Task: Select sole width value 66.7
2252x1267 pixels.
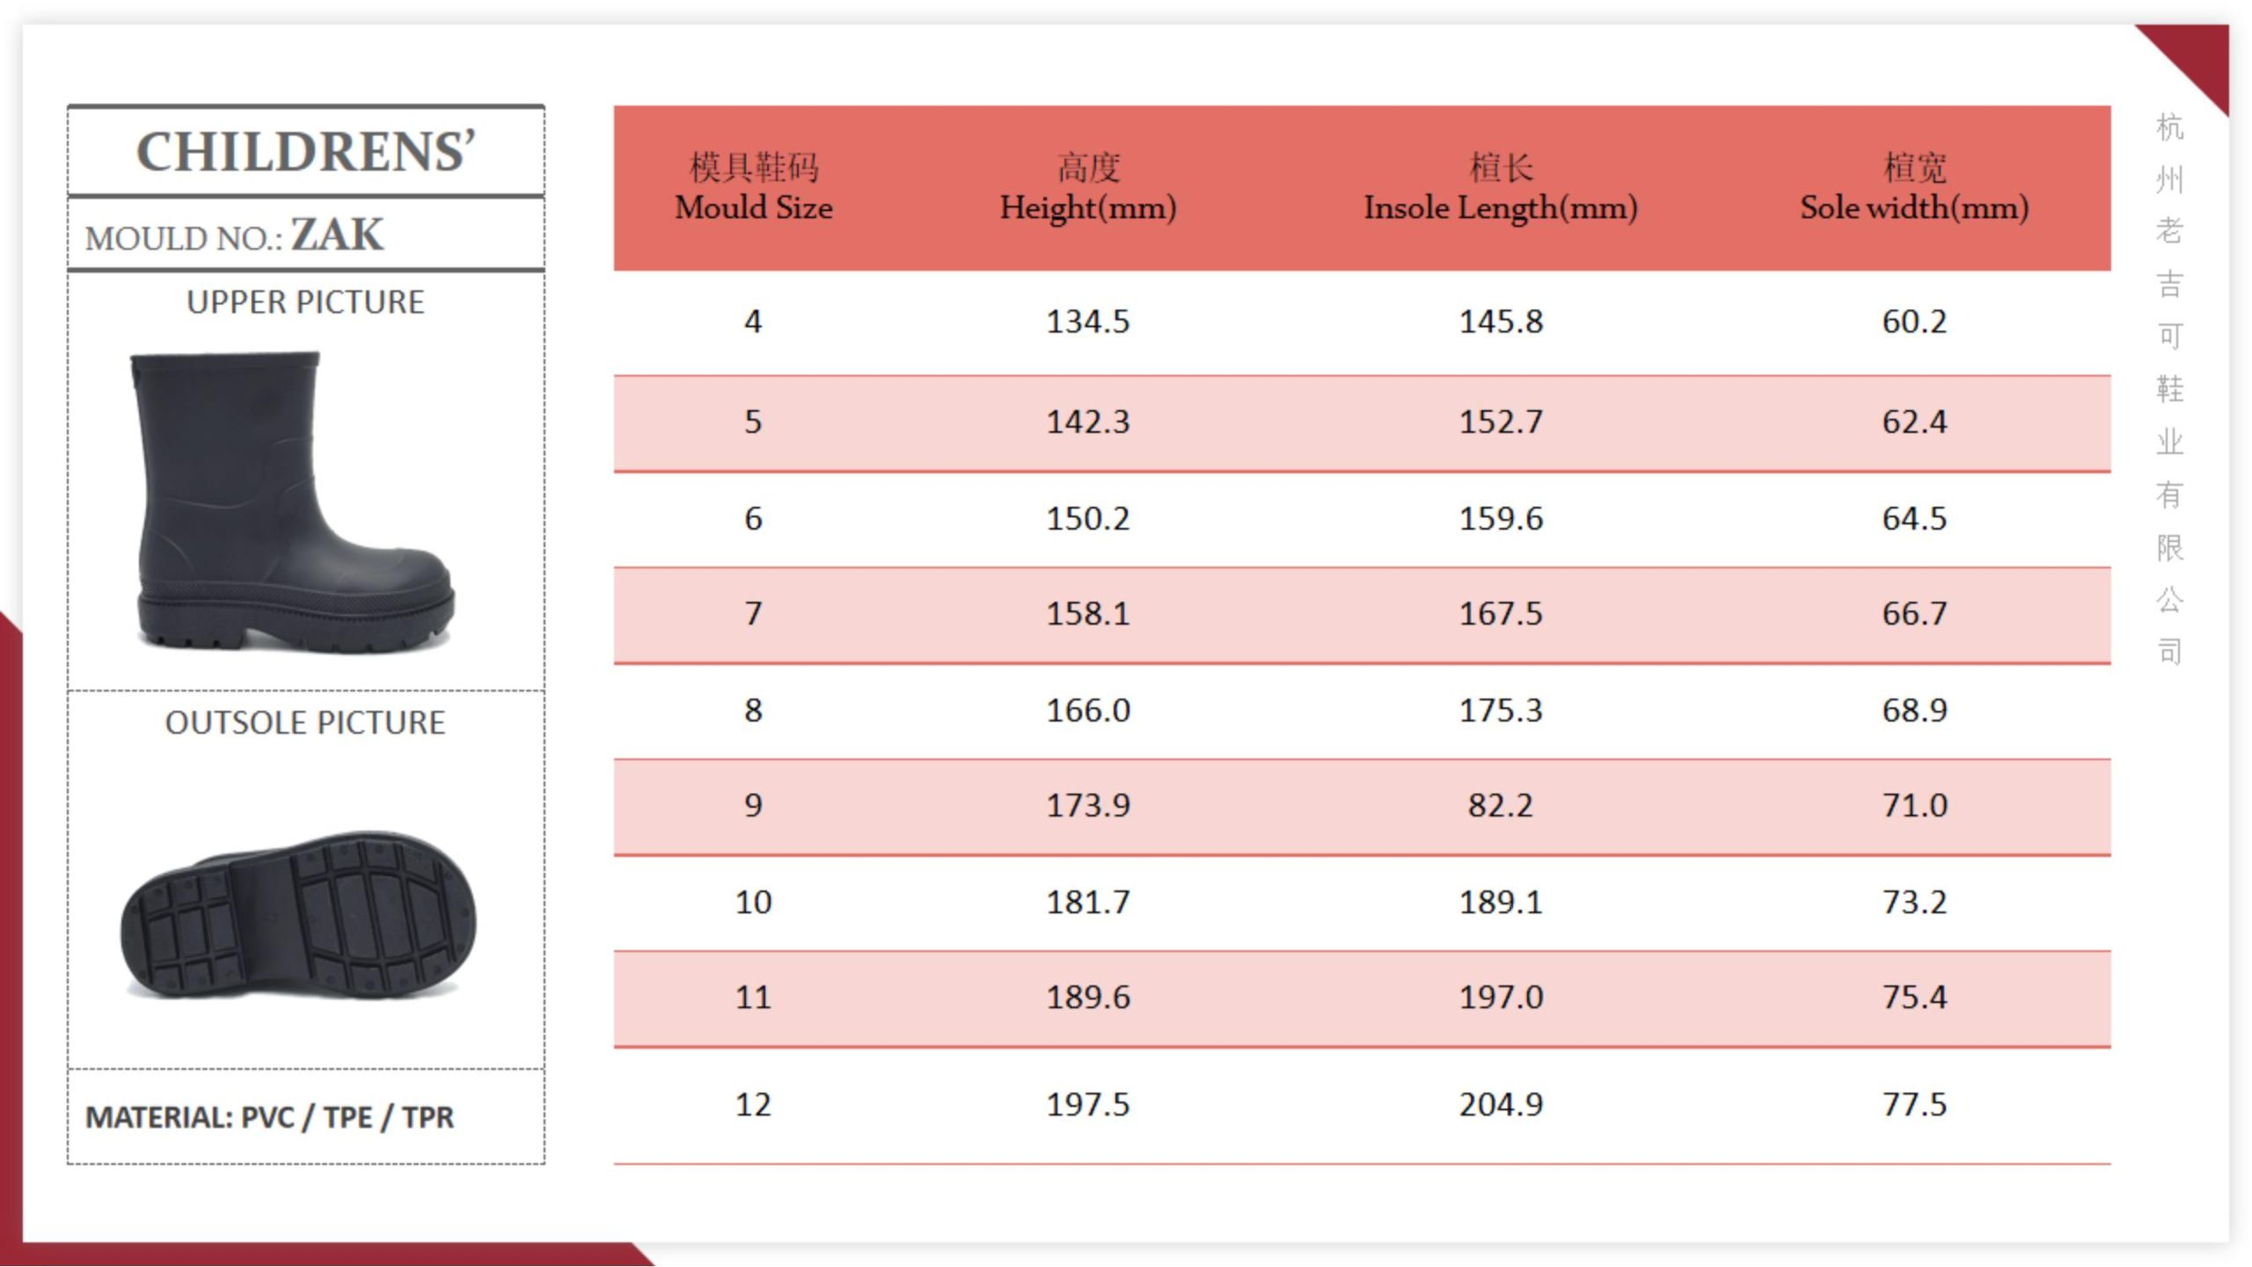Action: point(1914,613)
